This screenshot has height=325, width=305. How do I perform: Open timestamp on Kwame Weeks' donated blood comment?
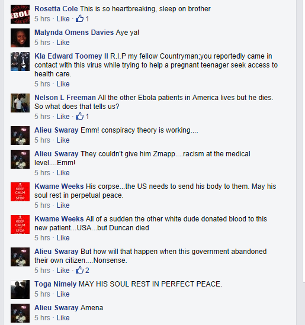(x=42, y=238)
